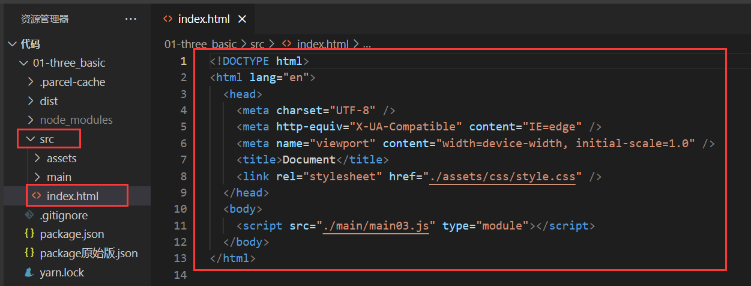Click the package.json braces icon
The height and width of the screenshot is (286, 751).
[x=29, y=234]
